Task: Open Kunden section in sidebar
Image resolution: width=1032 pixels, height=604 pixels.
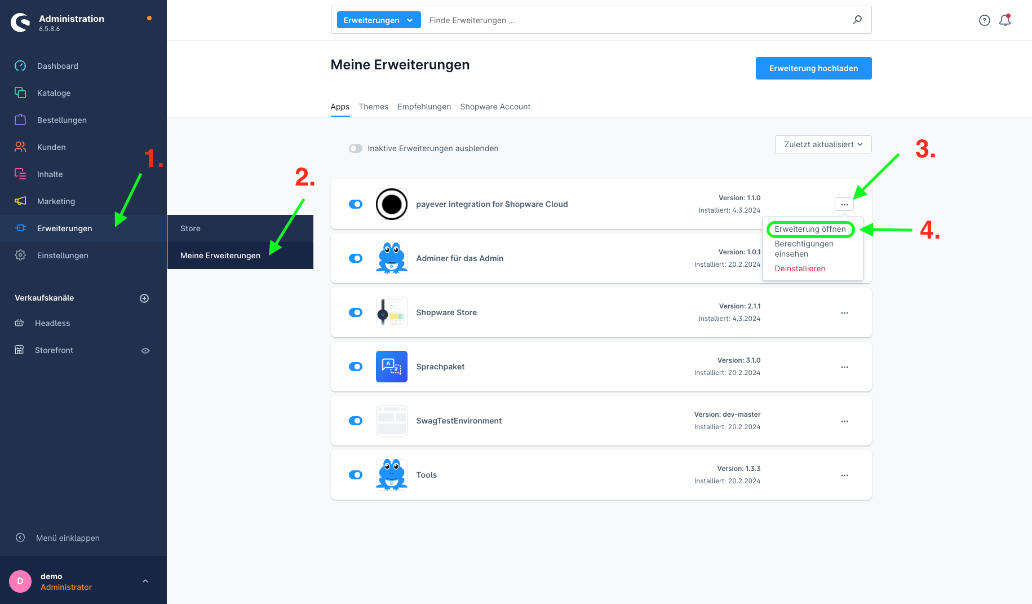Action: [51, 147]
